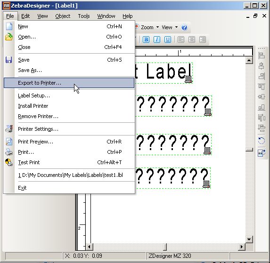270x263 pixels.
Task: Set text alignment to center
Action: coord(192,40)
